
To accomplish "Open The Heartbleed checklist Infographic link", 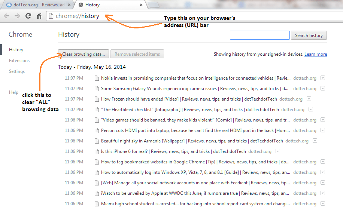I will [x=190, y=110].
